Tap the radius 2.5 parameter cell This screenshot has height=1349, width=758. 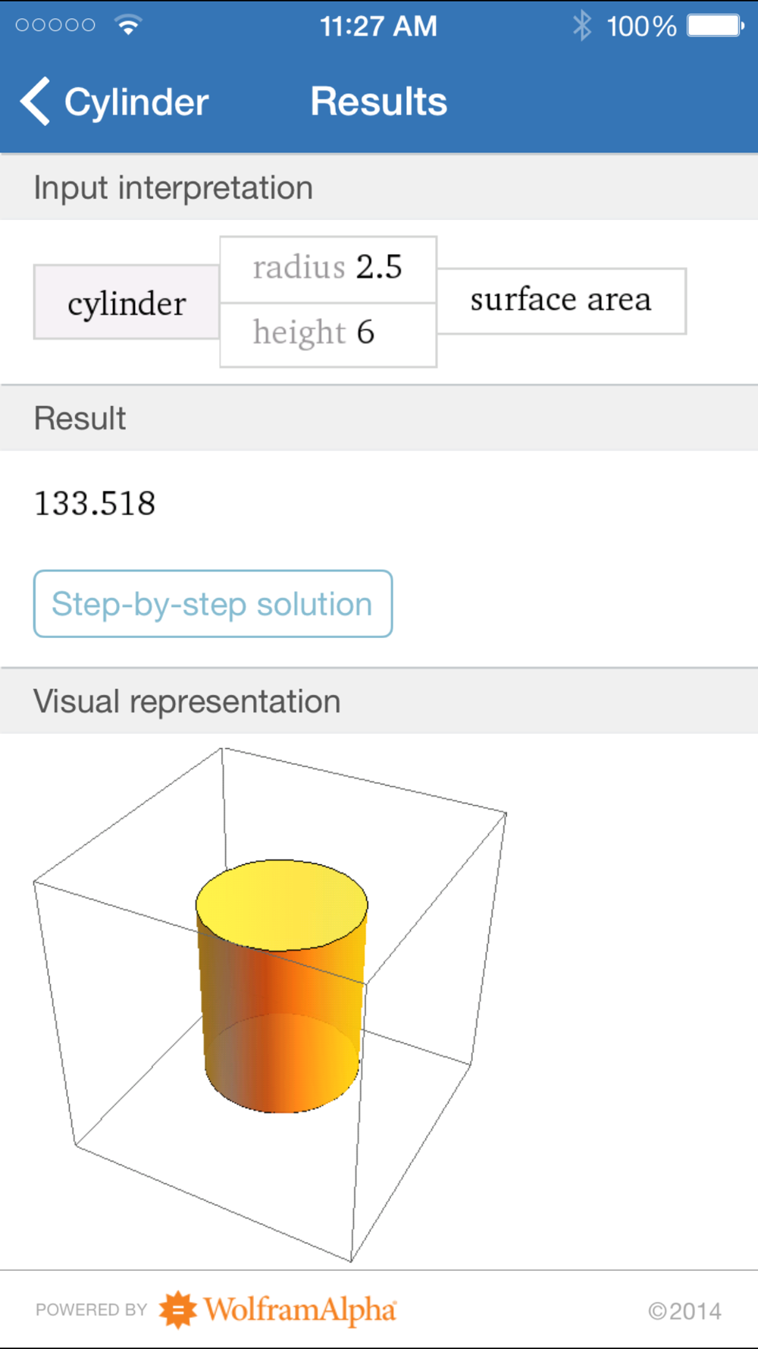click(327, 269)
